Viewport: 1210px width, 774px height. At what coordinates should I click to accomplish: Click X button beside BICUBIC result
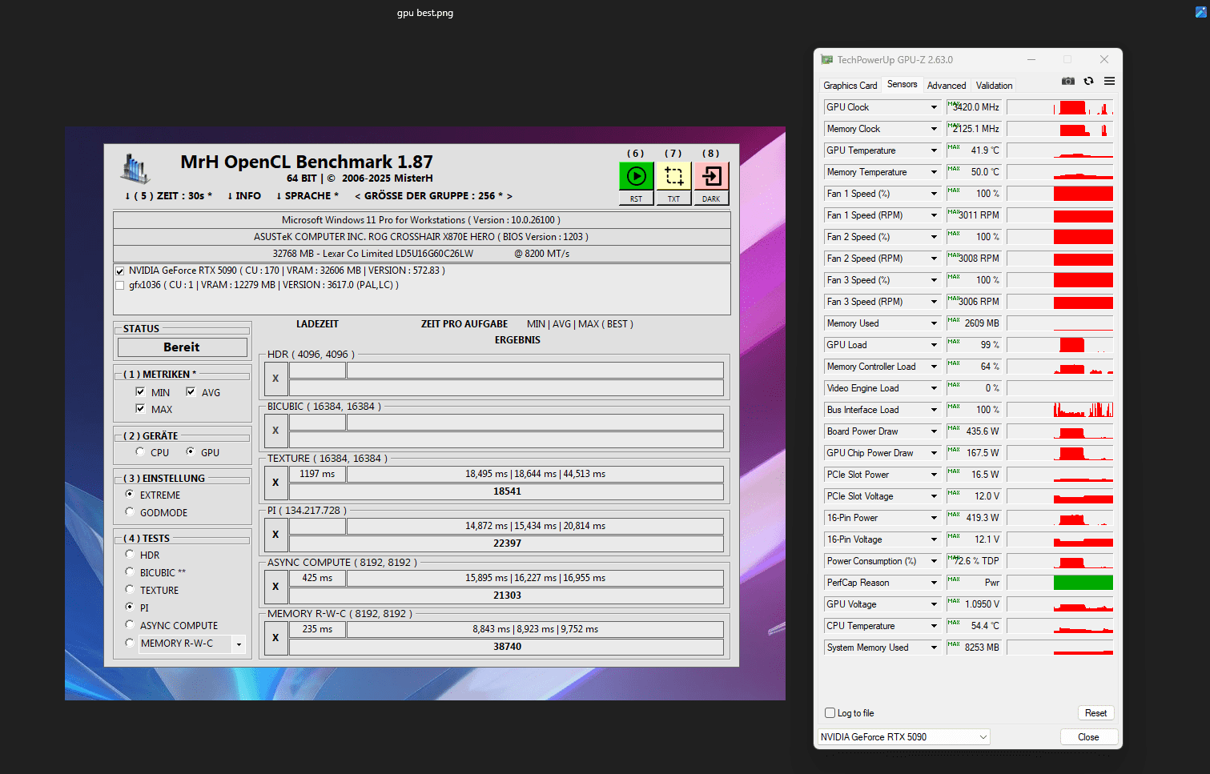click(275, 431)
